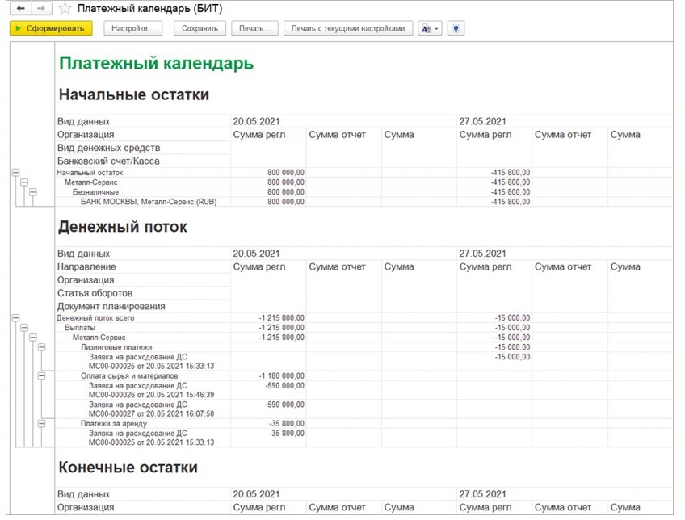The width and height of the screenshot is (685, 520).
Task: Add the report to favorites via the star
Action: click(64, 8)
